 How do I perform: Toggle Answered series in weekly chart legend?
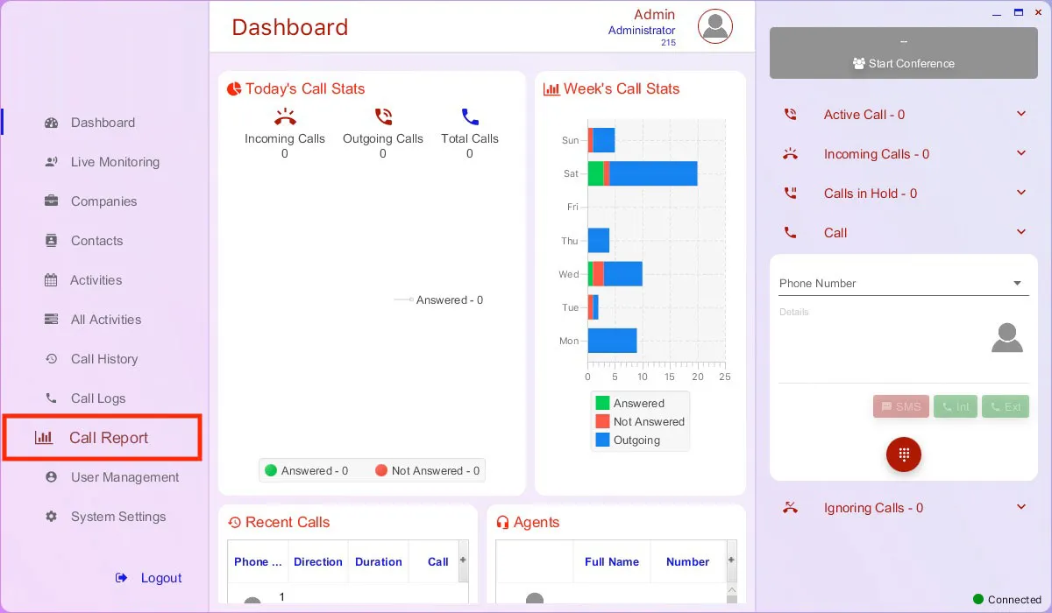(629, 404)
